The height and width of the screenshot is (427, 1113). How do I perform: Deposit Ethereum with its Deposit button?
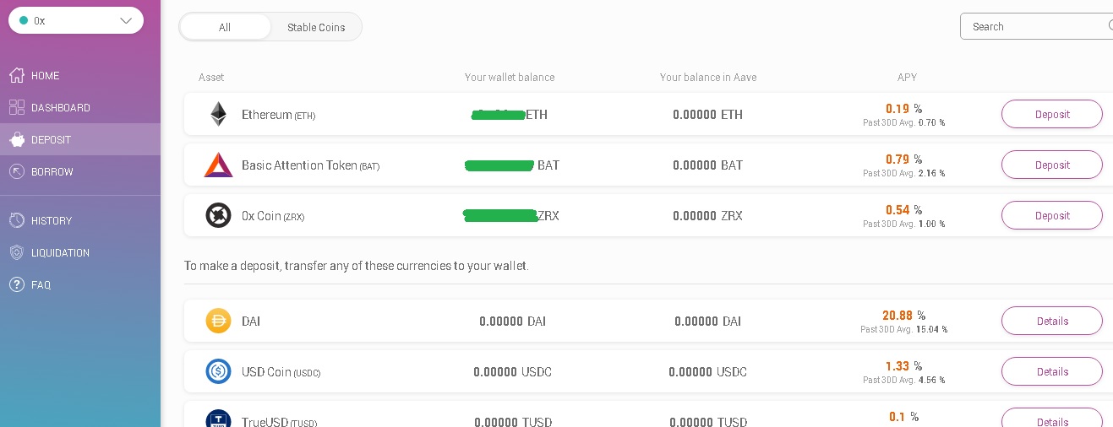tap(1052, 114)
